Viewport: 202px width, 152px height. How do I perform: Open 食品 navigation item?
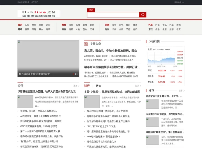[x=164, y=25]
